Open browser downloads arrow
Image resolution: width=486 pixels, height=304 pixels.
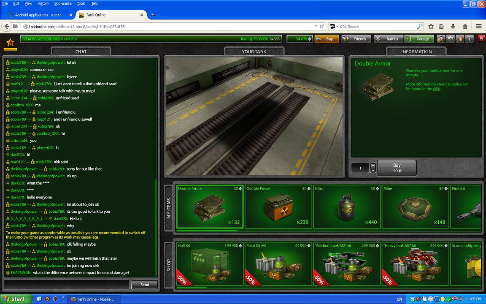[x=453, y=26]
